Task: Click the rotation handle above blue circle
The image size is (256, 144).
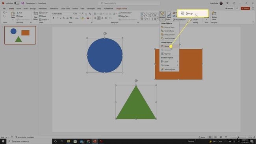Action: (105, 33)
